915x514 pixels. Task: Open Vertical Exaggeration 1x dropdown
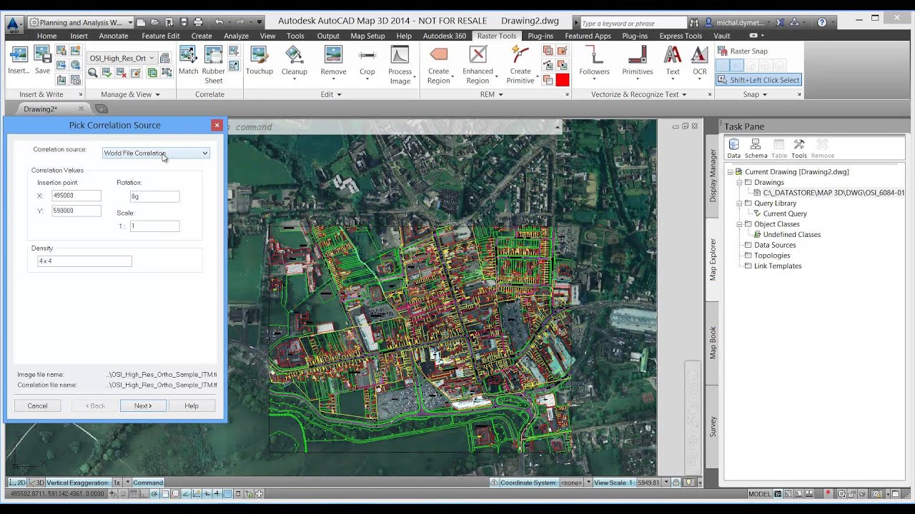127,483
